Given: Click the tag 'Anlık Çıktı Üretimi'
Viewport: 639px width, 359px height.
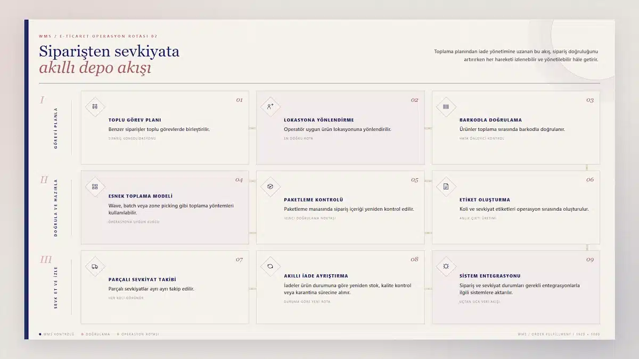Looking at the screenshot, I should [478, 219].
